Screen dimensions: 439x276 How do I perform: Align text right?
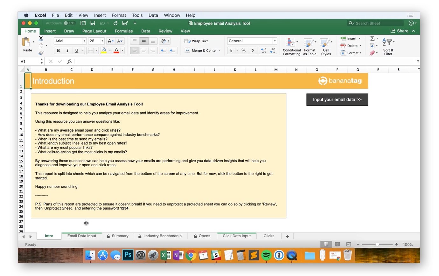point(153,51)
